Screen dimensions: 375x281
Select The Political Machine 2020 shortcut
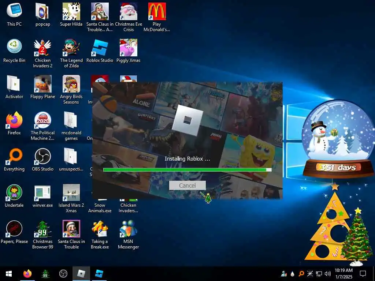pos(42,126)
